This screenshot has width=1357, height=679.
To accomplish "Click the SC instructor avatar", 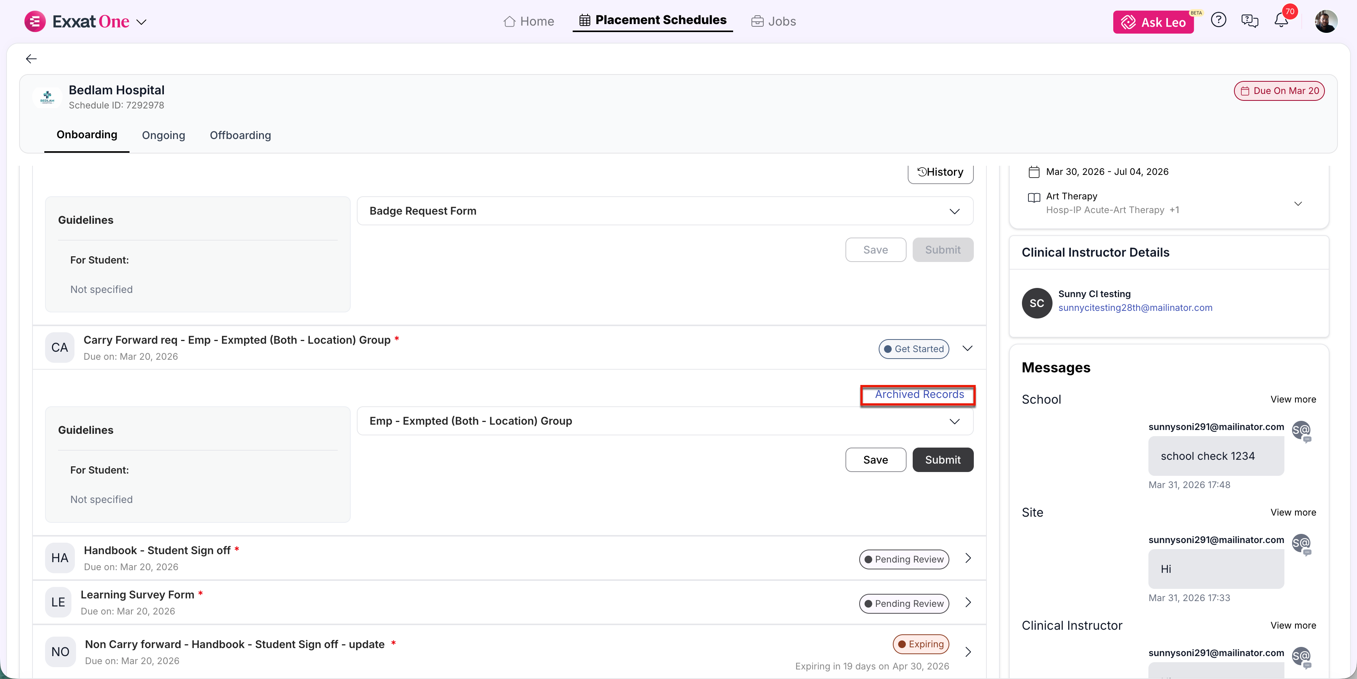I will click(x=1036, y=303).
